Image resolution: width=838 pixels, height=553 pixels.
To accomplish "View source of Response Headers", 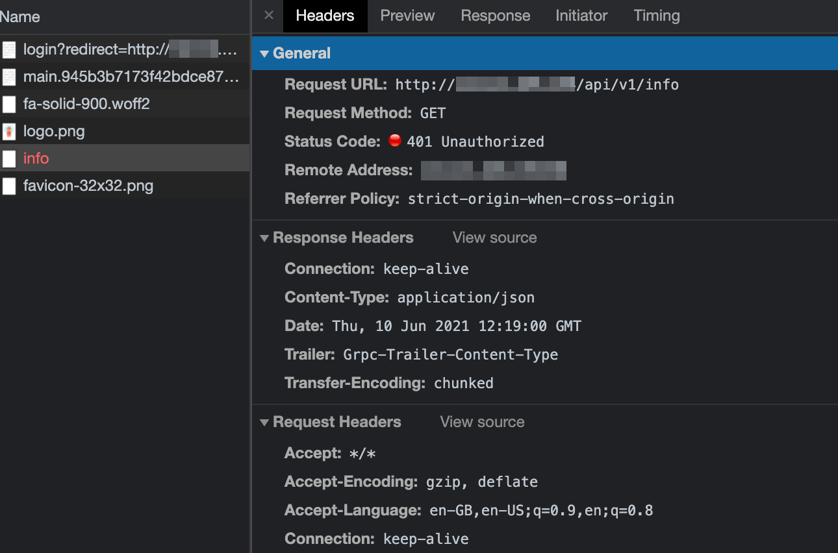I will 494,238.
